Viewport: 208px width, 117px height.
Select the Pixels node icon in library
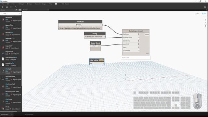click(x=3, y=108)
